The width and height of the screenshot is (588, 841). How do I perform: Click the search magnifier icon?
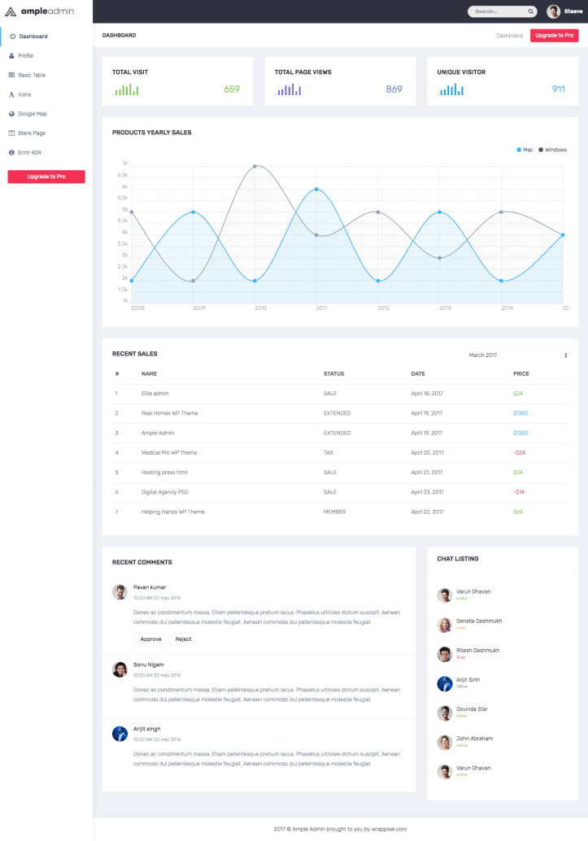pyautogui.click(x=531, y=11)
